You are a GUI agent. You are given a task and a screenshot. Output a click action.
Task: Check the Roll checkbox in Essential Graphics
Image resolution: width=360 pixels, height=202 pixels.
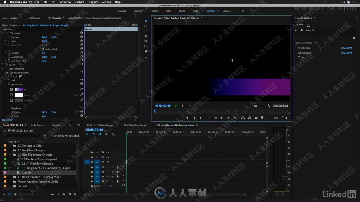point(299,58)
